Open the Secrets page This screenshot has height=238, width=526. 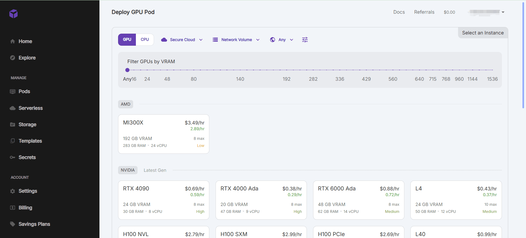pos(27,157)
